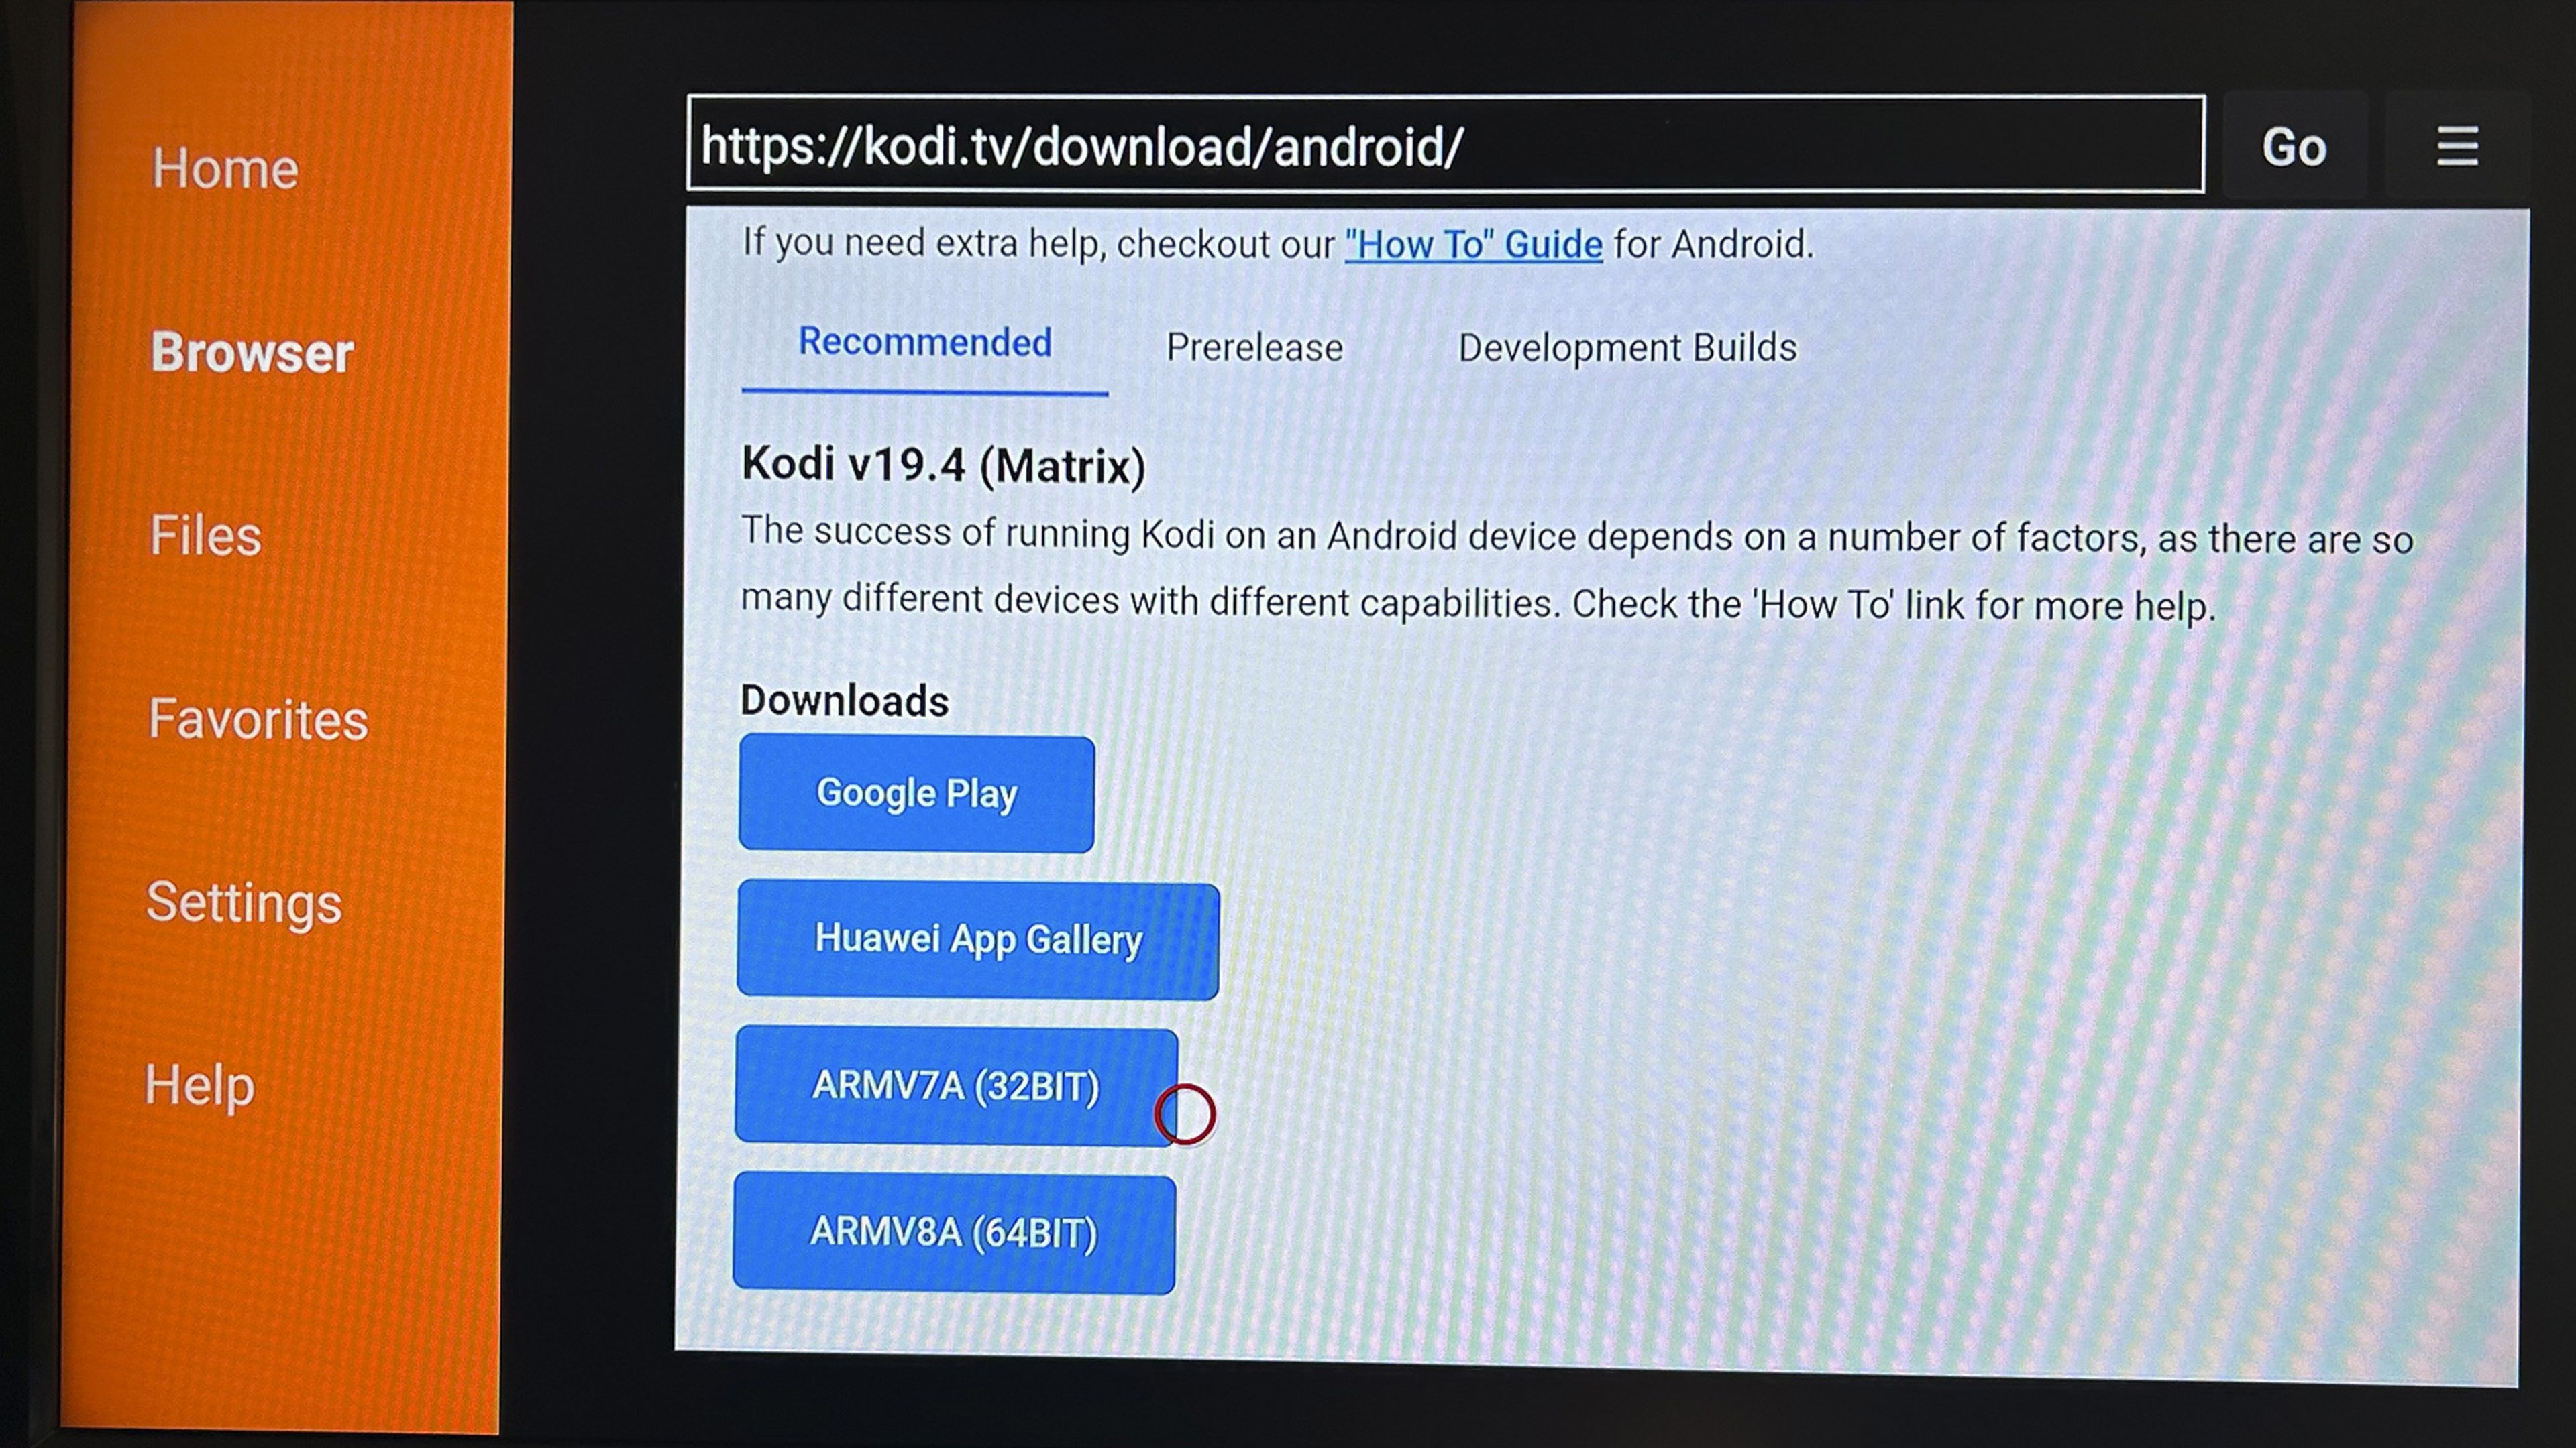Viewport: 2576px width, 1448px height.
Task: Download ARMV8A 64BIT Kodi build
Action: click(955, 1231)
